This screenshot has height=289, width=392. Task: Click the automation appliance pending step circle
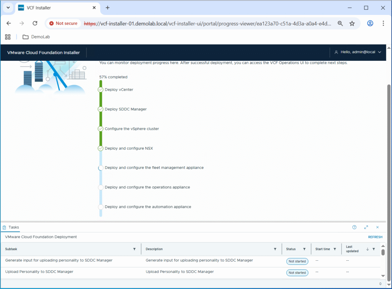[x=101, y=207]
